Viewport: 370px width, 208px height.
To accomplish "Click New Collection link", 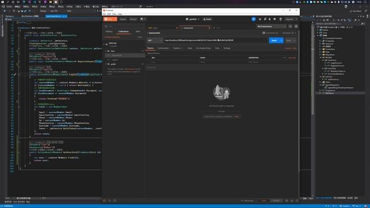I will pyautogui.click(x=113, y=37).
